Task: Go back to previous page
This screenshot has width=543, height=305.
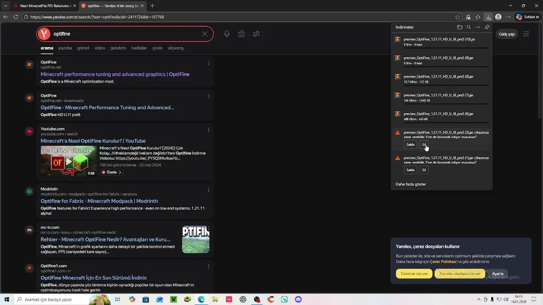Action: point(6,17)
